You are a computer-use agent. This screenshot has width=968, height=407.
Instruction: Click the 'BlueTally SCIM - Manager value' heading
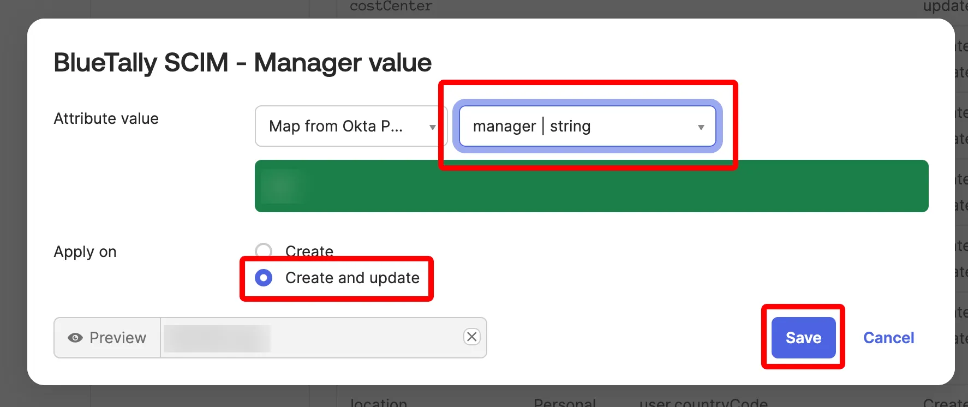[x=242, y=62]
